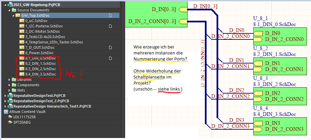Select the 2023_GW-Regelung.PrjPCB project icon
311x140 pixels.
pos(10,5)
